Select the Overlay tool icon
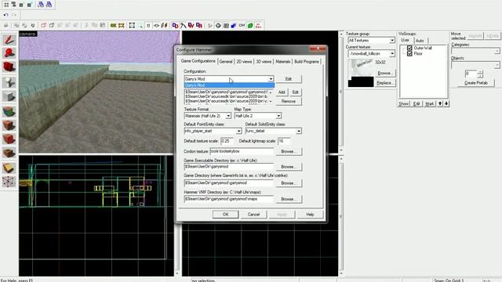502x282 pixels. coord(9,154)
